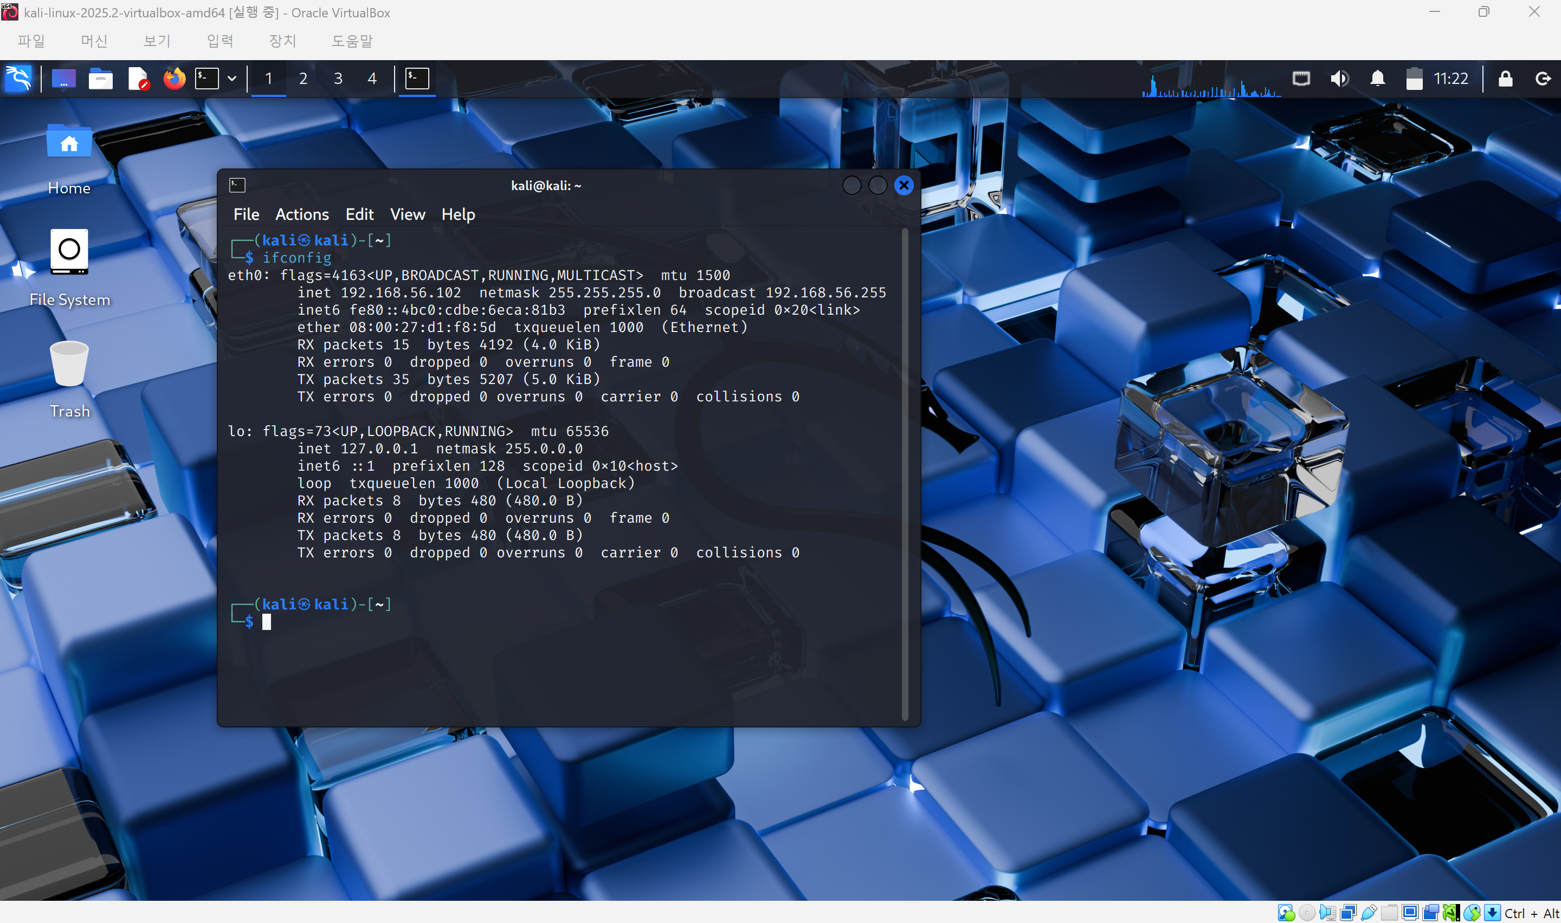Click the kali@kali taskbar window button

click(417, 79)
